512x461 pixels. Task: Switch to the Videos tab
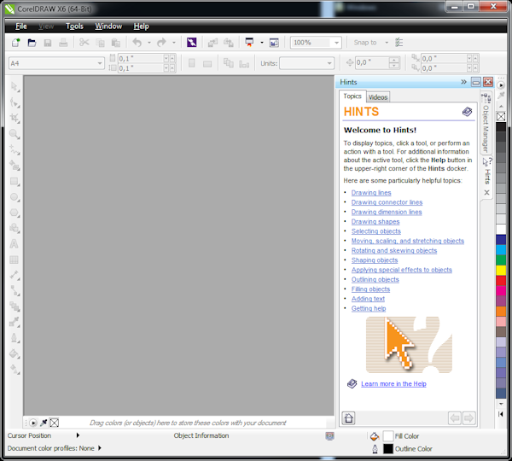pyautogui.click(x=378, y=97)
